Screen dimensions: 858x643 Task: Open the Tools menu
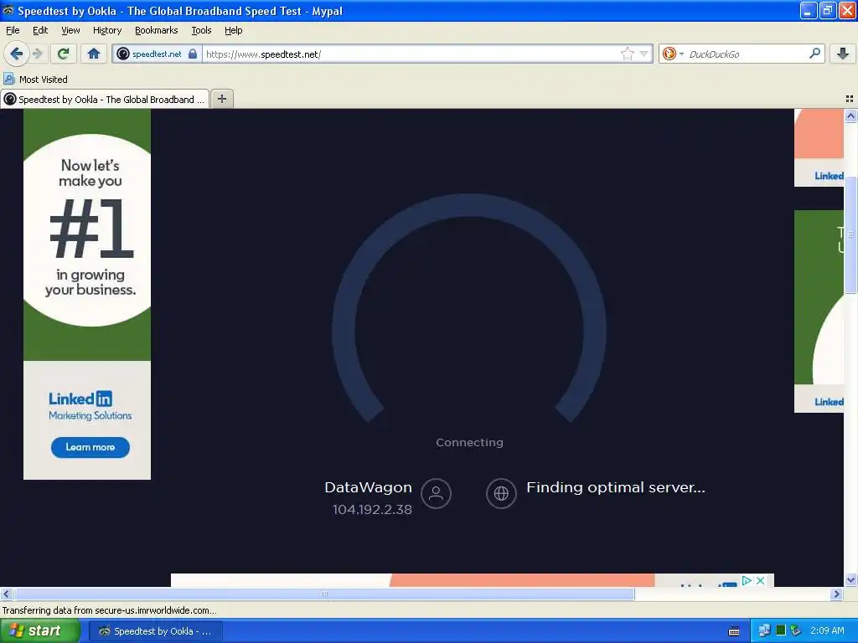(x=201, y=30)
